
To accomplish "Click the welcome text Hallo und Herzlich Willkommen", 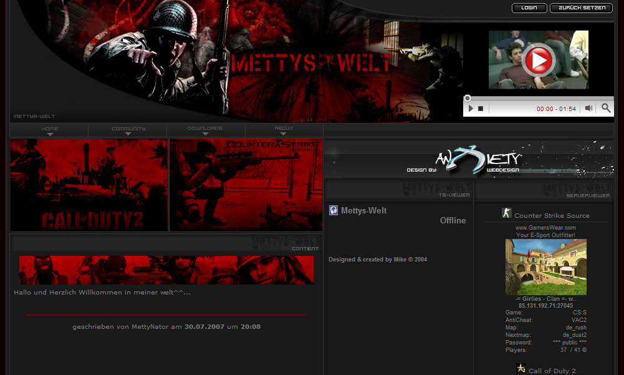I will coord(102,293).
